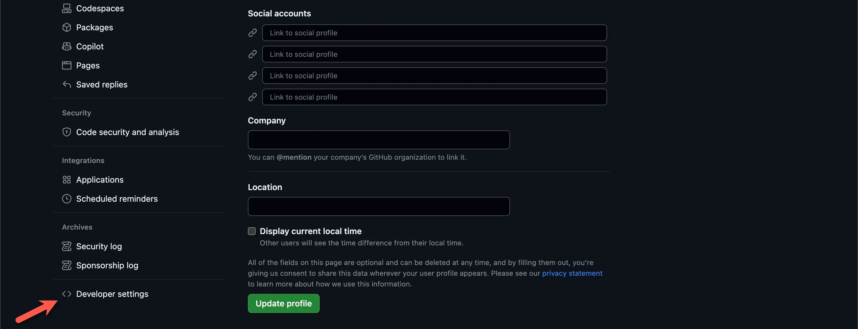Open Sponsorship log from sidebar
This screenshot has height=329, width=858.
tap(107, 265)
